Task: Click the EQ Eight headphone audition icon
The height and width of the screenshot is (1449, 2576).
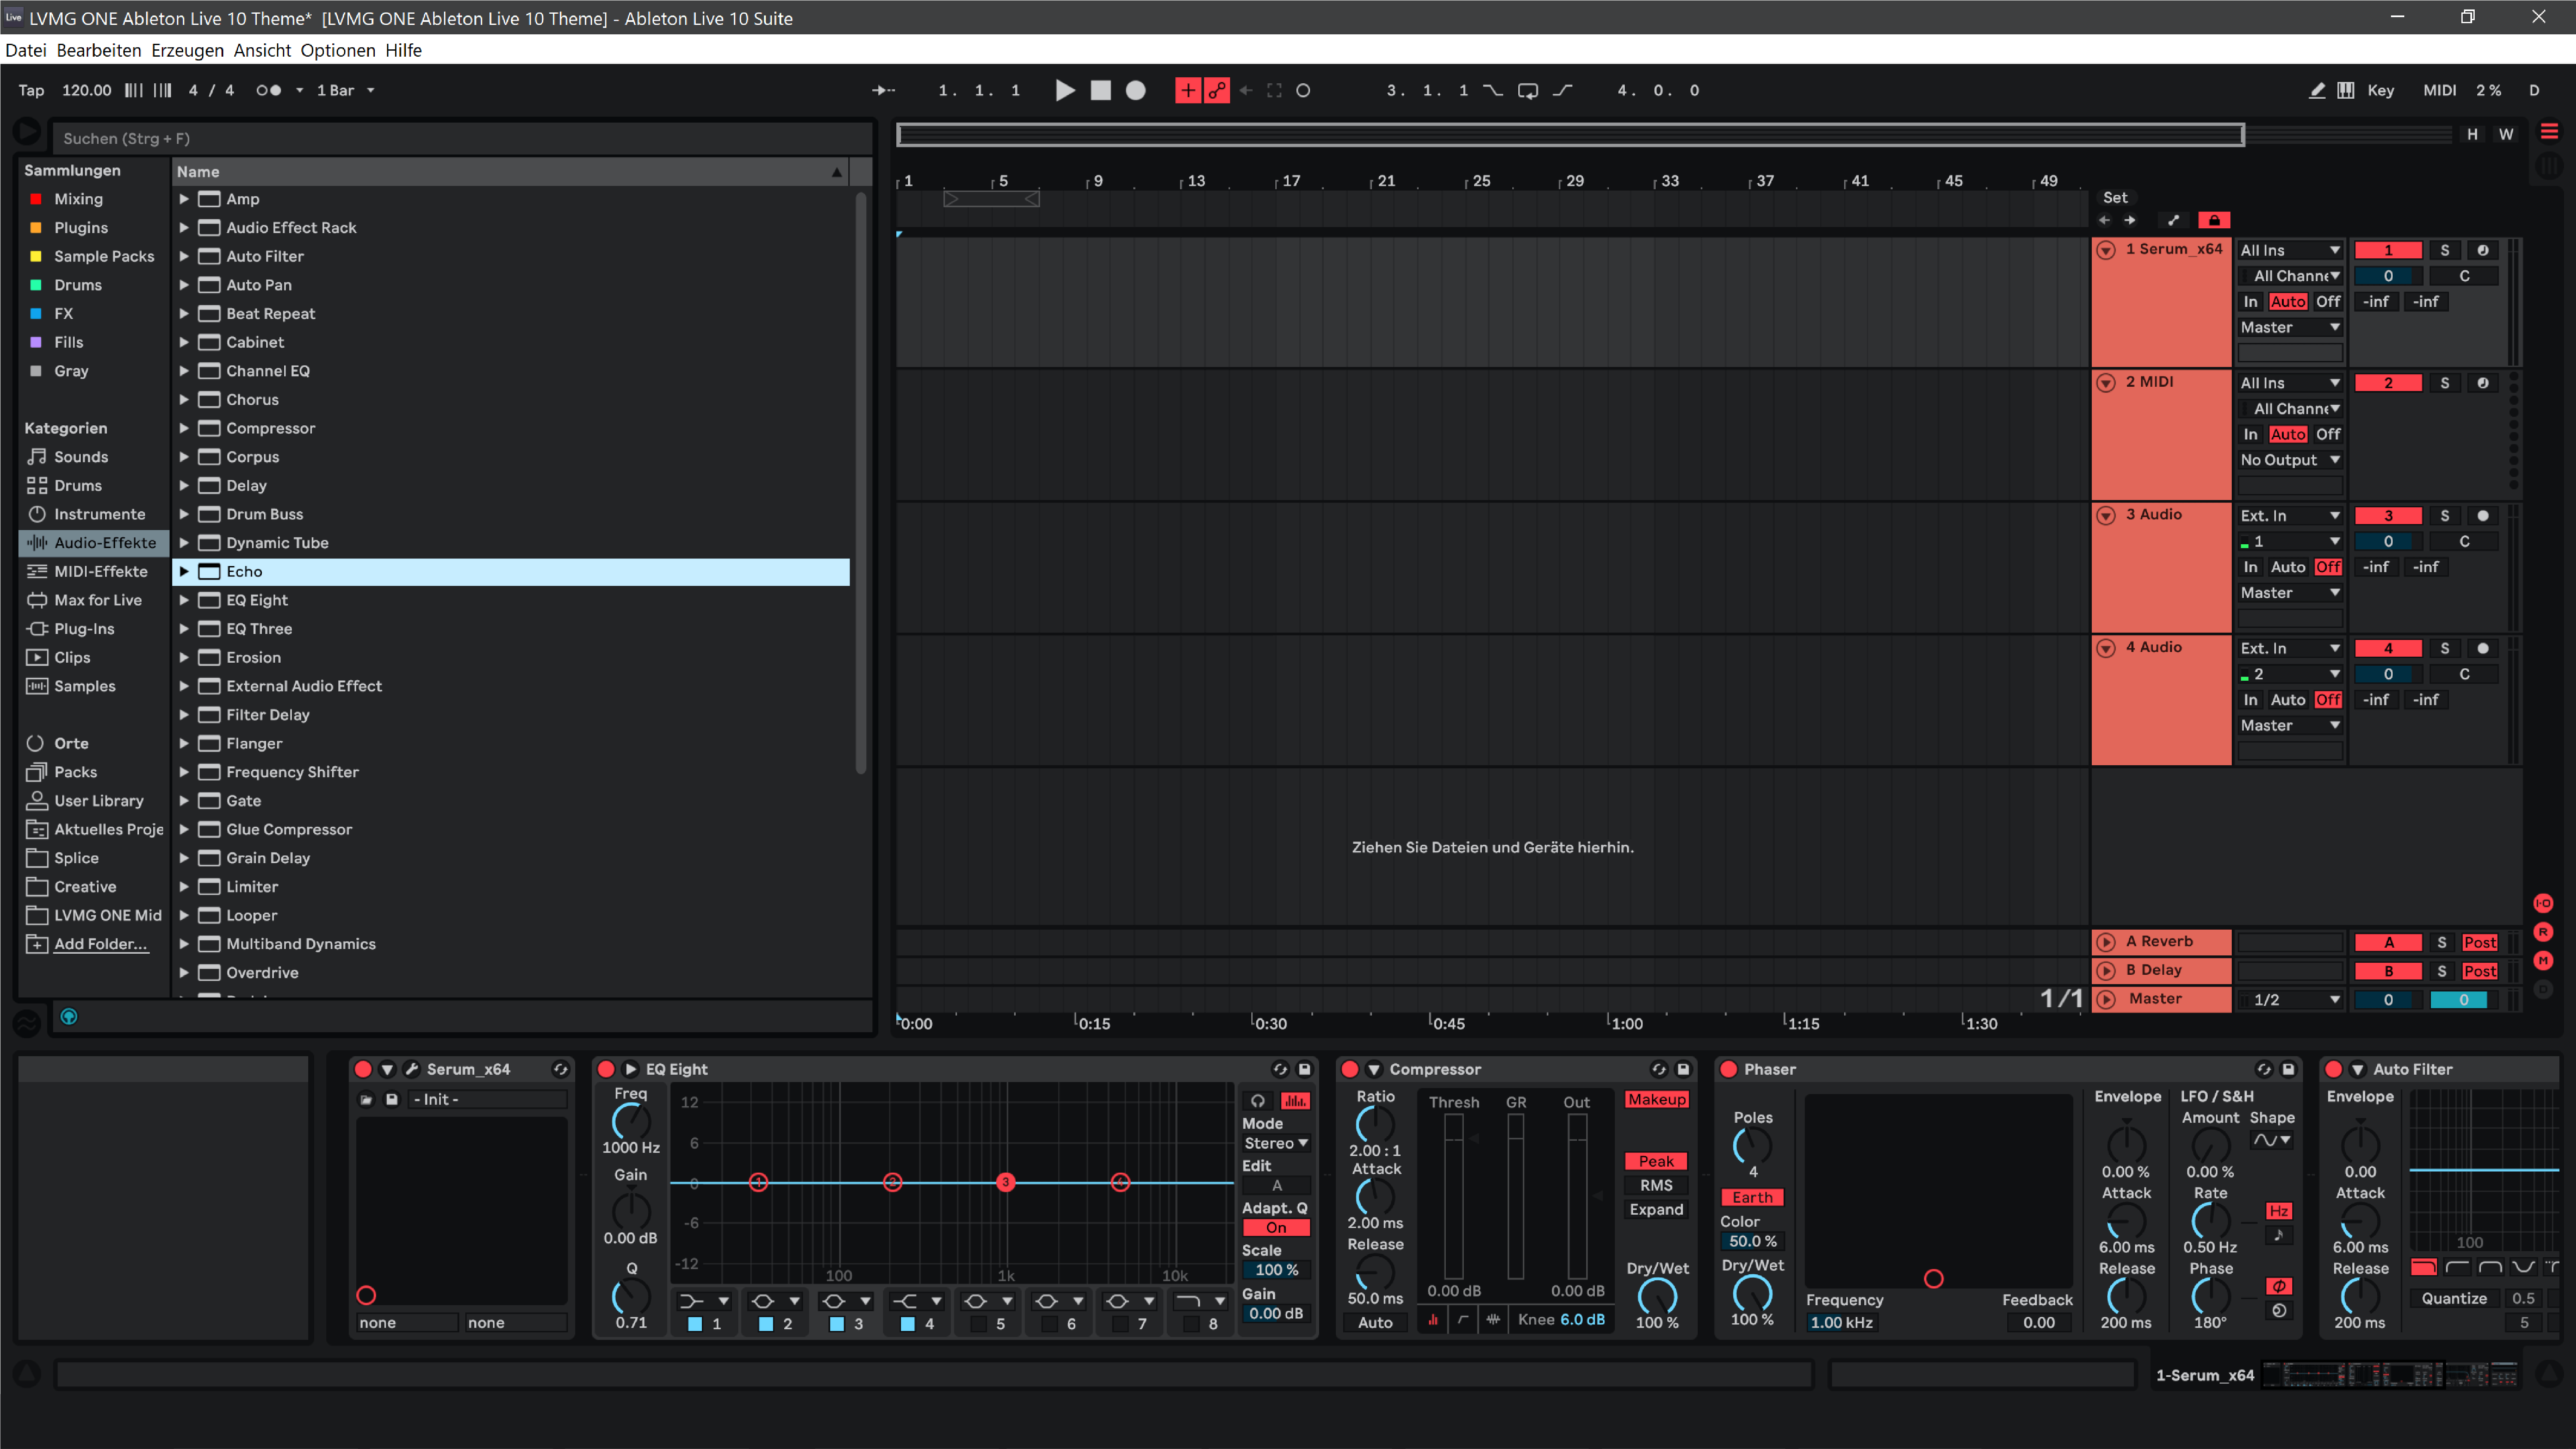Action: (x=1258, y=1100)
